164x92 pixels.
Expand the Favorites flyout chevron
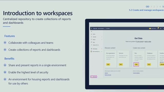pos(102,37)
